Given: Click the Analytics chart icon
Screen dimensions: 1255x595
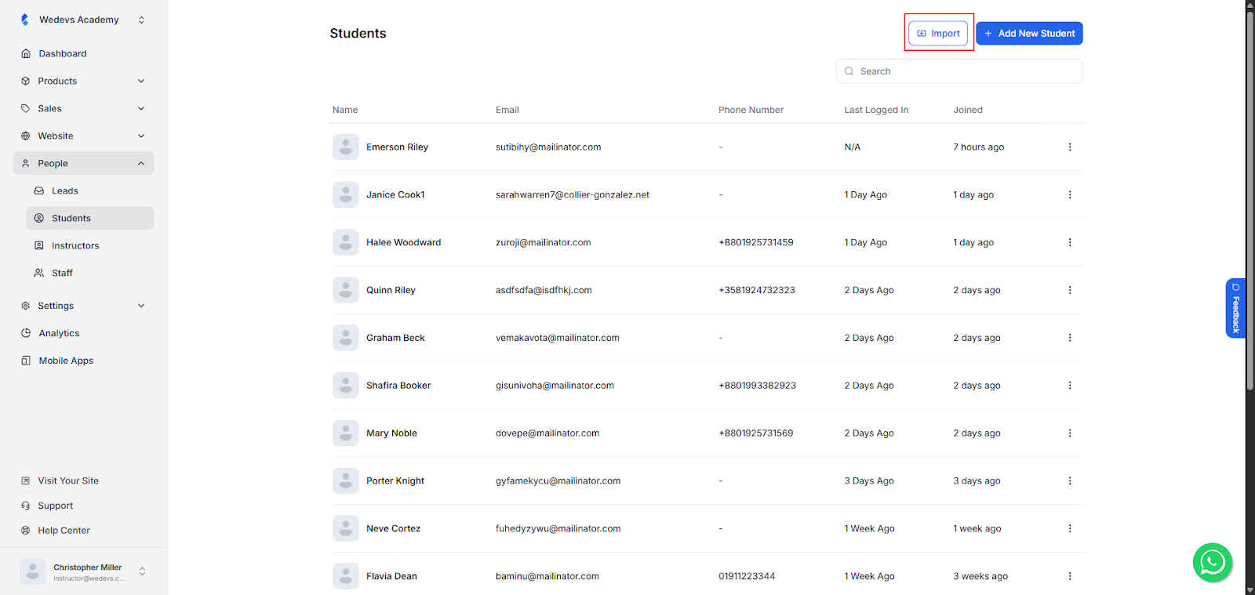Looking at the screenshot, I should [x=26, y=333].
